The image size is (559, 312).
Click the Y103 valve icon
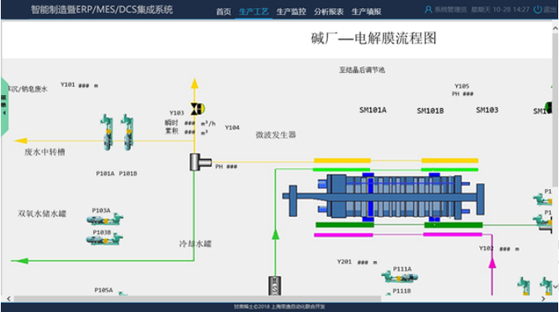(197, 109)
